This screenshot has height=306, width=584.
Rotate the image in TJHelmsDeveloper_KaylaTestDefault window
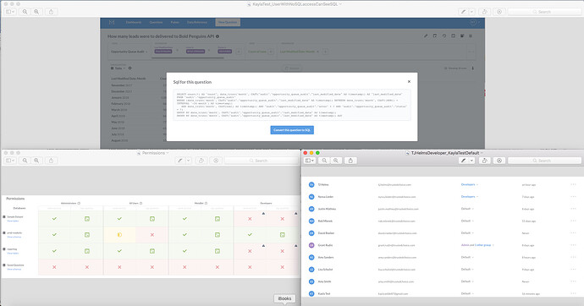tap(485, 161)
